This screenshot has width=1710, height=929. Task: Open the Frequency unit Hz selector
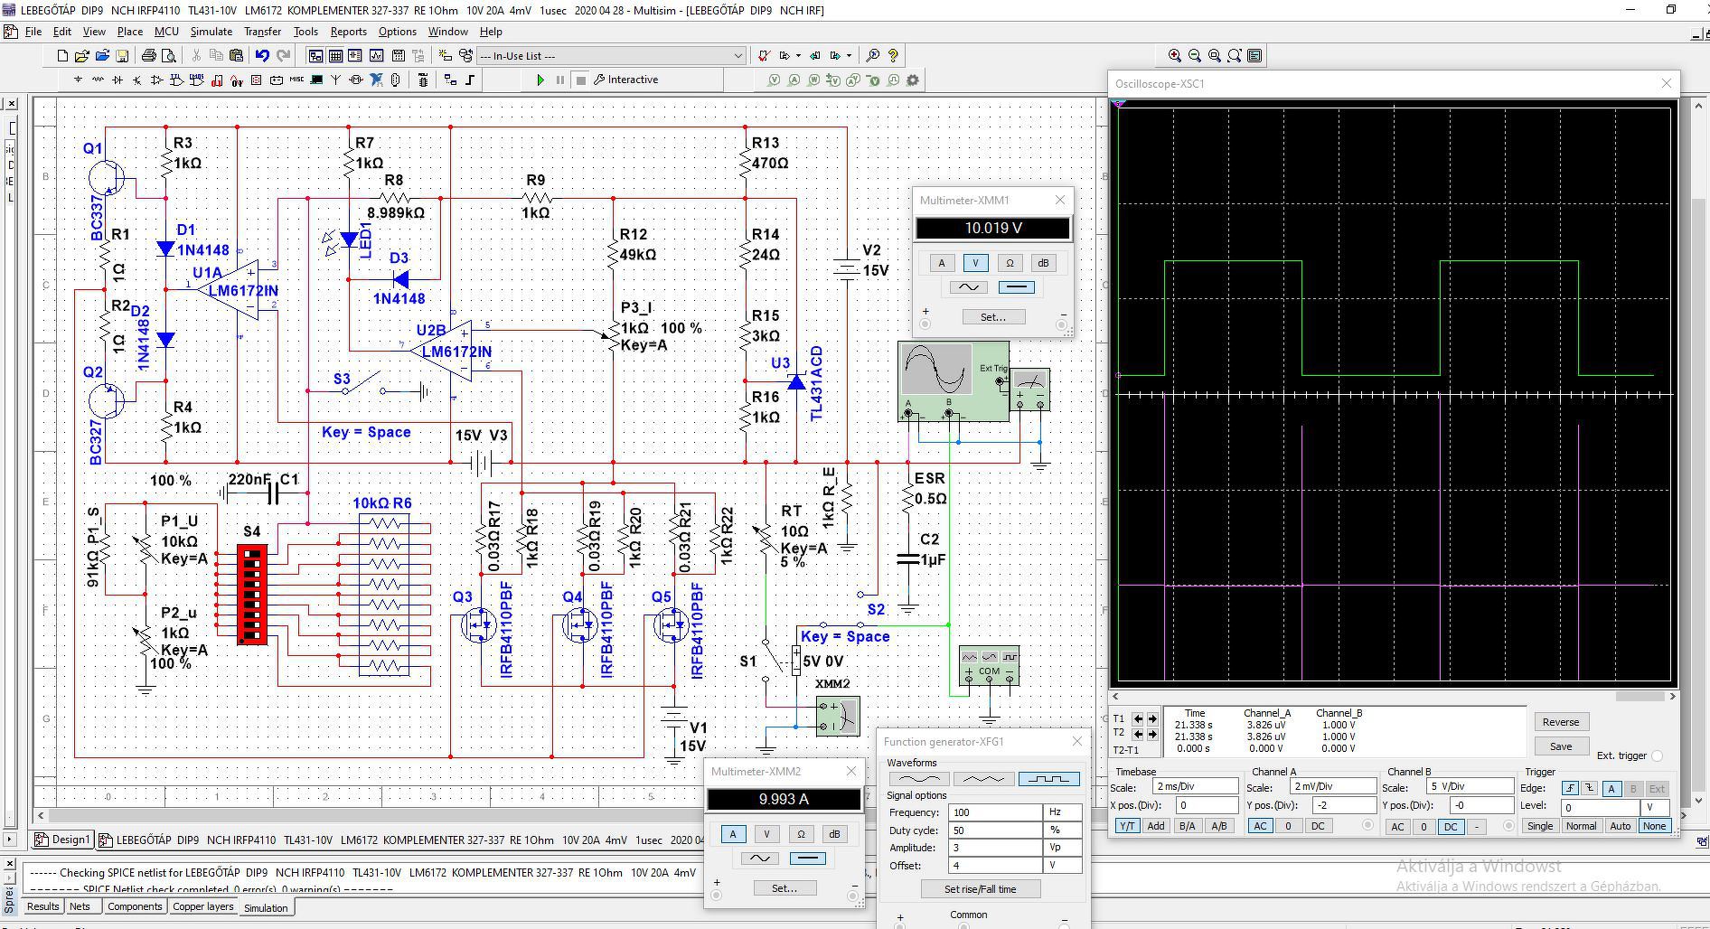pyautogui.click(x=1062, y=812)
